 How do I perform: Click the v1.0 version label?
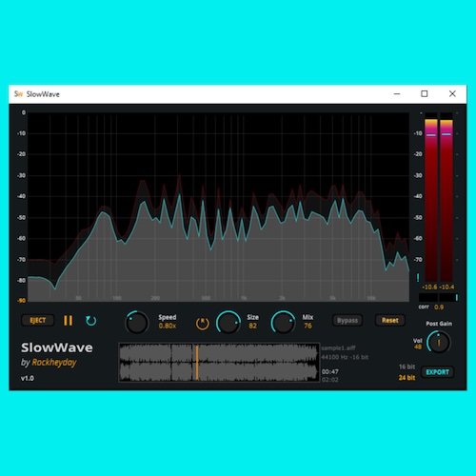tap(28, 378)
